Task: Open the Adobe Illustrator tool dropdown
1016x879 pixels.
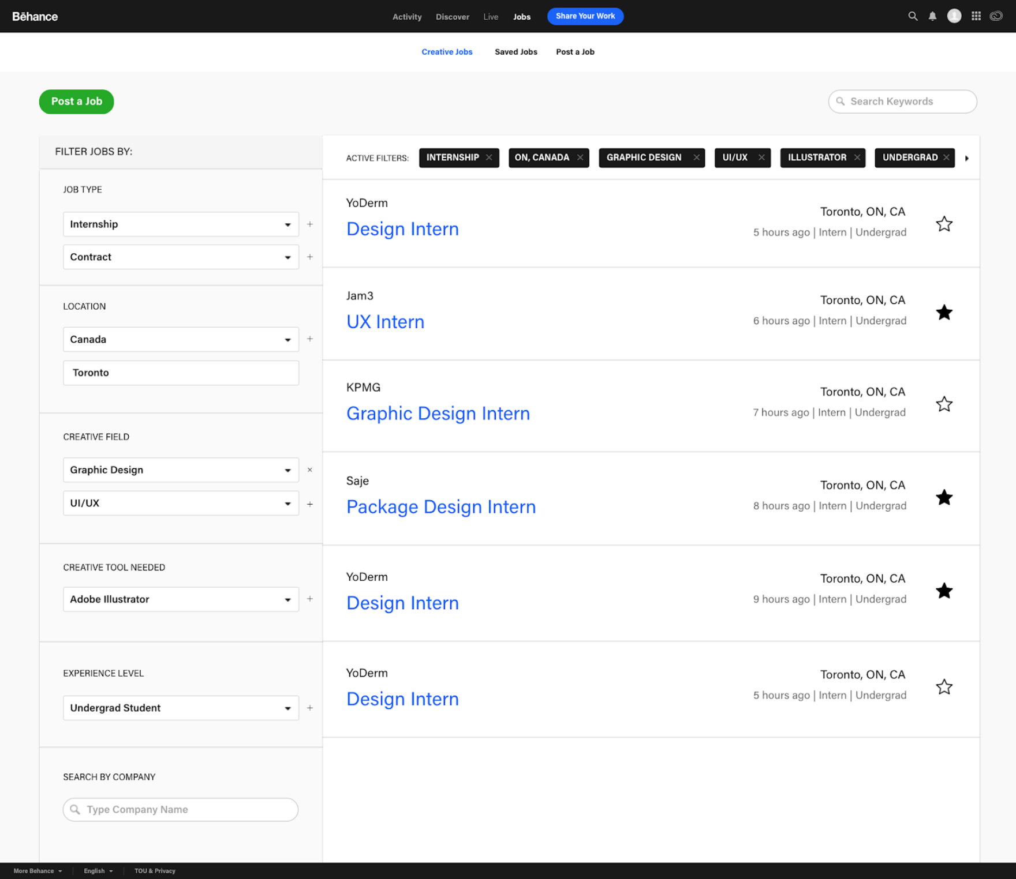Action: click(x=181, y=599)
